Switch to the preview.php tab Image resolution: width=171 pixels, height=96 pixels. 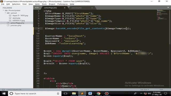[x=77, y=8]
